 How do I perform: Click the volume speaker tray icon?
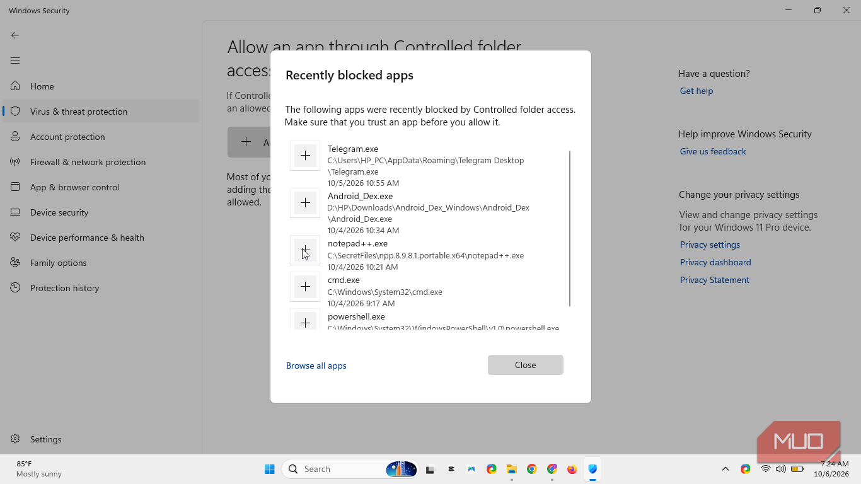781,469
